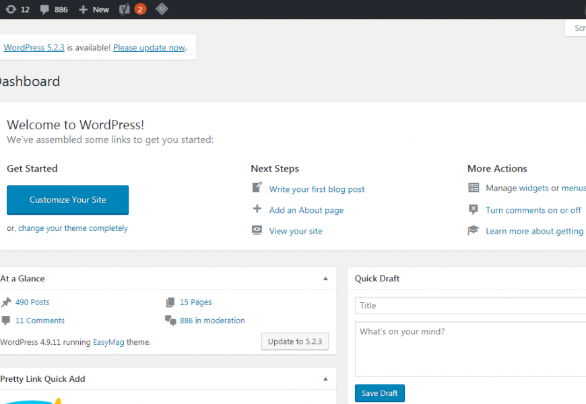This screenshot has height=404, width=586.
Task: Click the Quick Draft panel heading
Action: [x=377, y=279]
